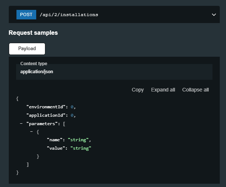Collapse the endpoint panel with the chevron arrow
The height and width of the screenshot is (187, 226).
(x=214, y=15)
